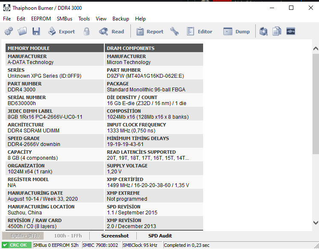Select the 1024Mb x16 composition value
Image resolution: width=319 pixels, height=249 pixels.
[148, 117]
